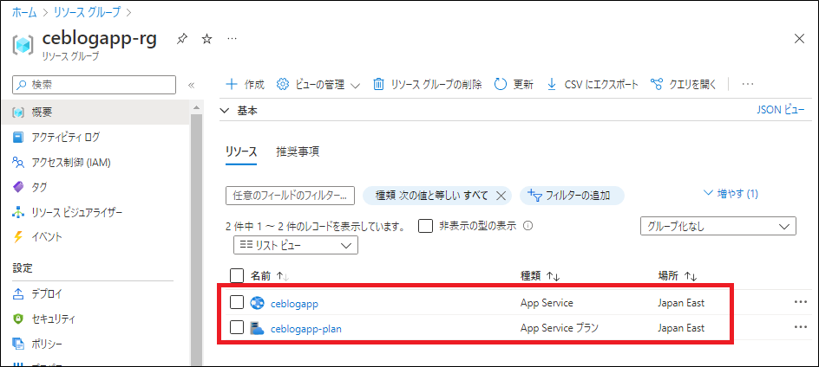Image resolution: width=819 pixels, height=367 pixels.
Task: Click the ポリシー document icon
Action: tap(18, 344)
